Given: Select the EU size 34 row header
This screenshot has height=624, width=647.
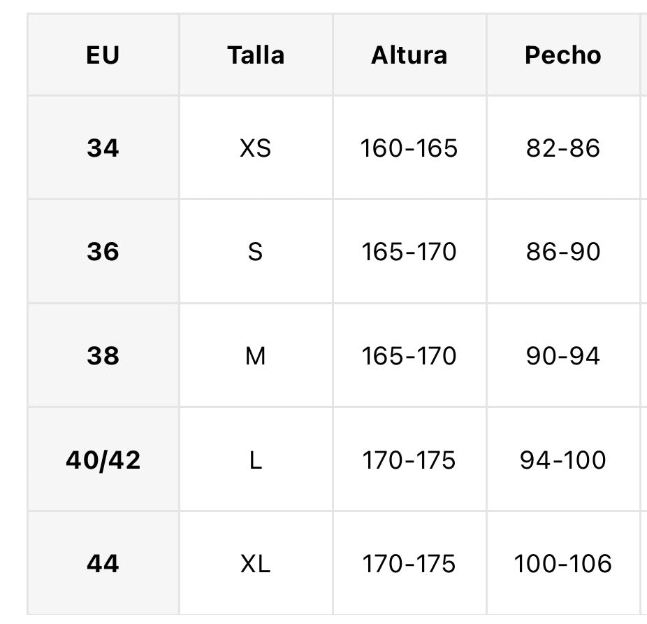Looking at the screenshot, I should click(103, 148).
